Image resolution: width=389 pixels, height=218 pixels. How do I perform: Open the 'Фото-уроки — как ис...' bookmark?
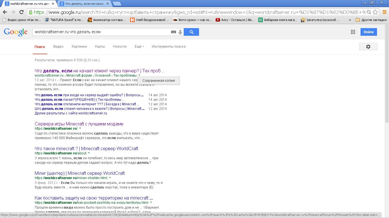193,20
